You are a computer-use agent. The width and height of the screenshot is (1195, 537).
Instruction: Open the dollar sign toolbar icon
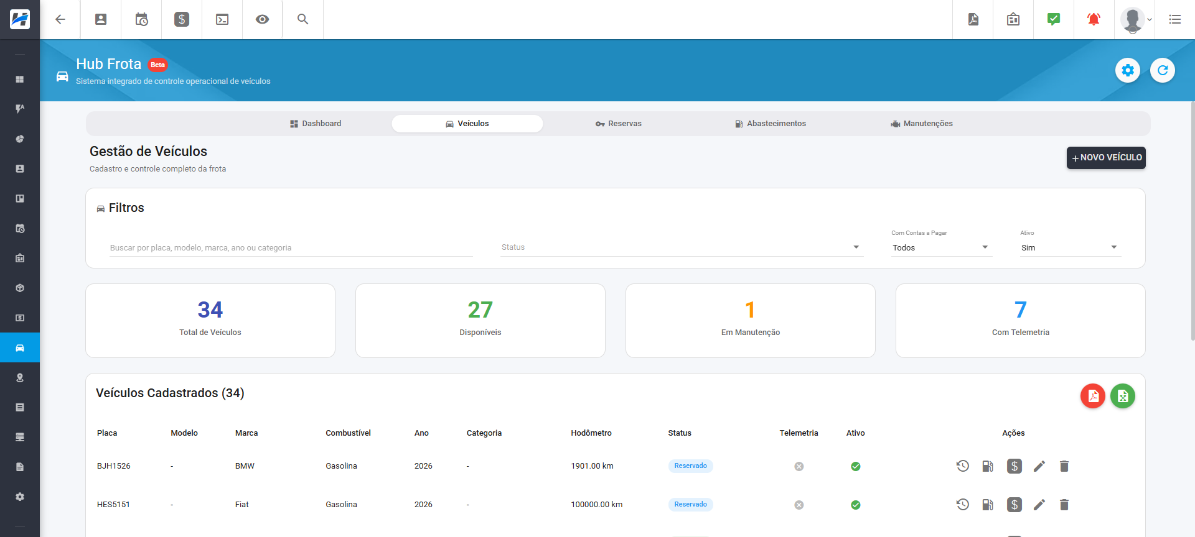click(182, 19)
